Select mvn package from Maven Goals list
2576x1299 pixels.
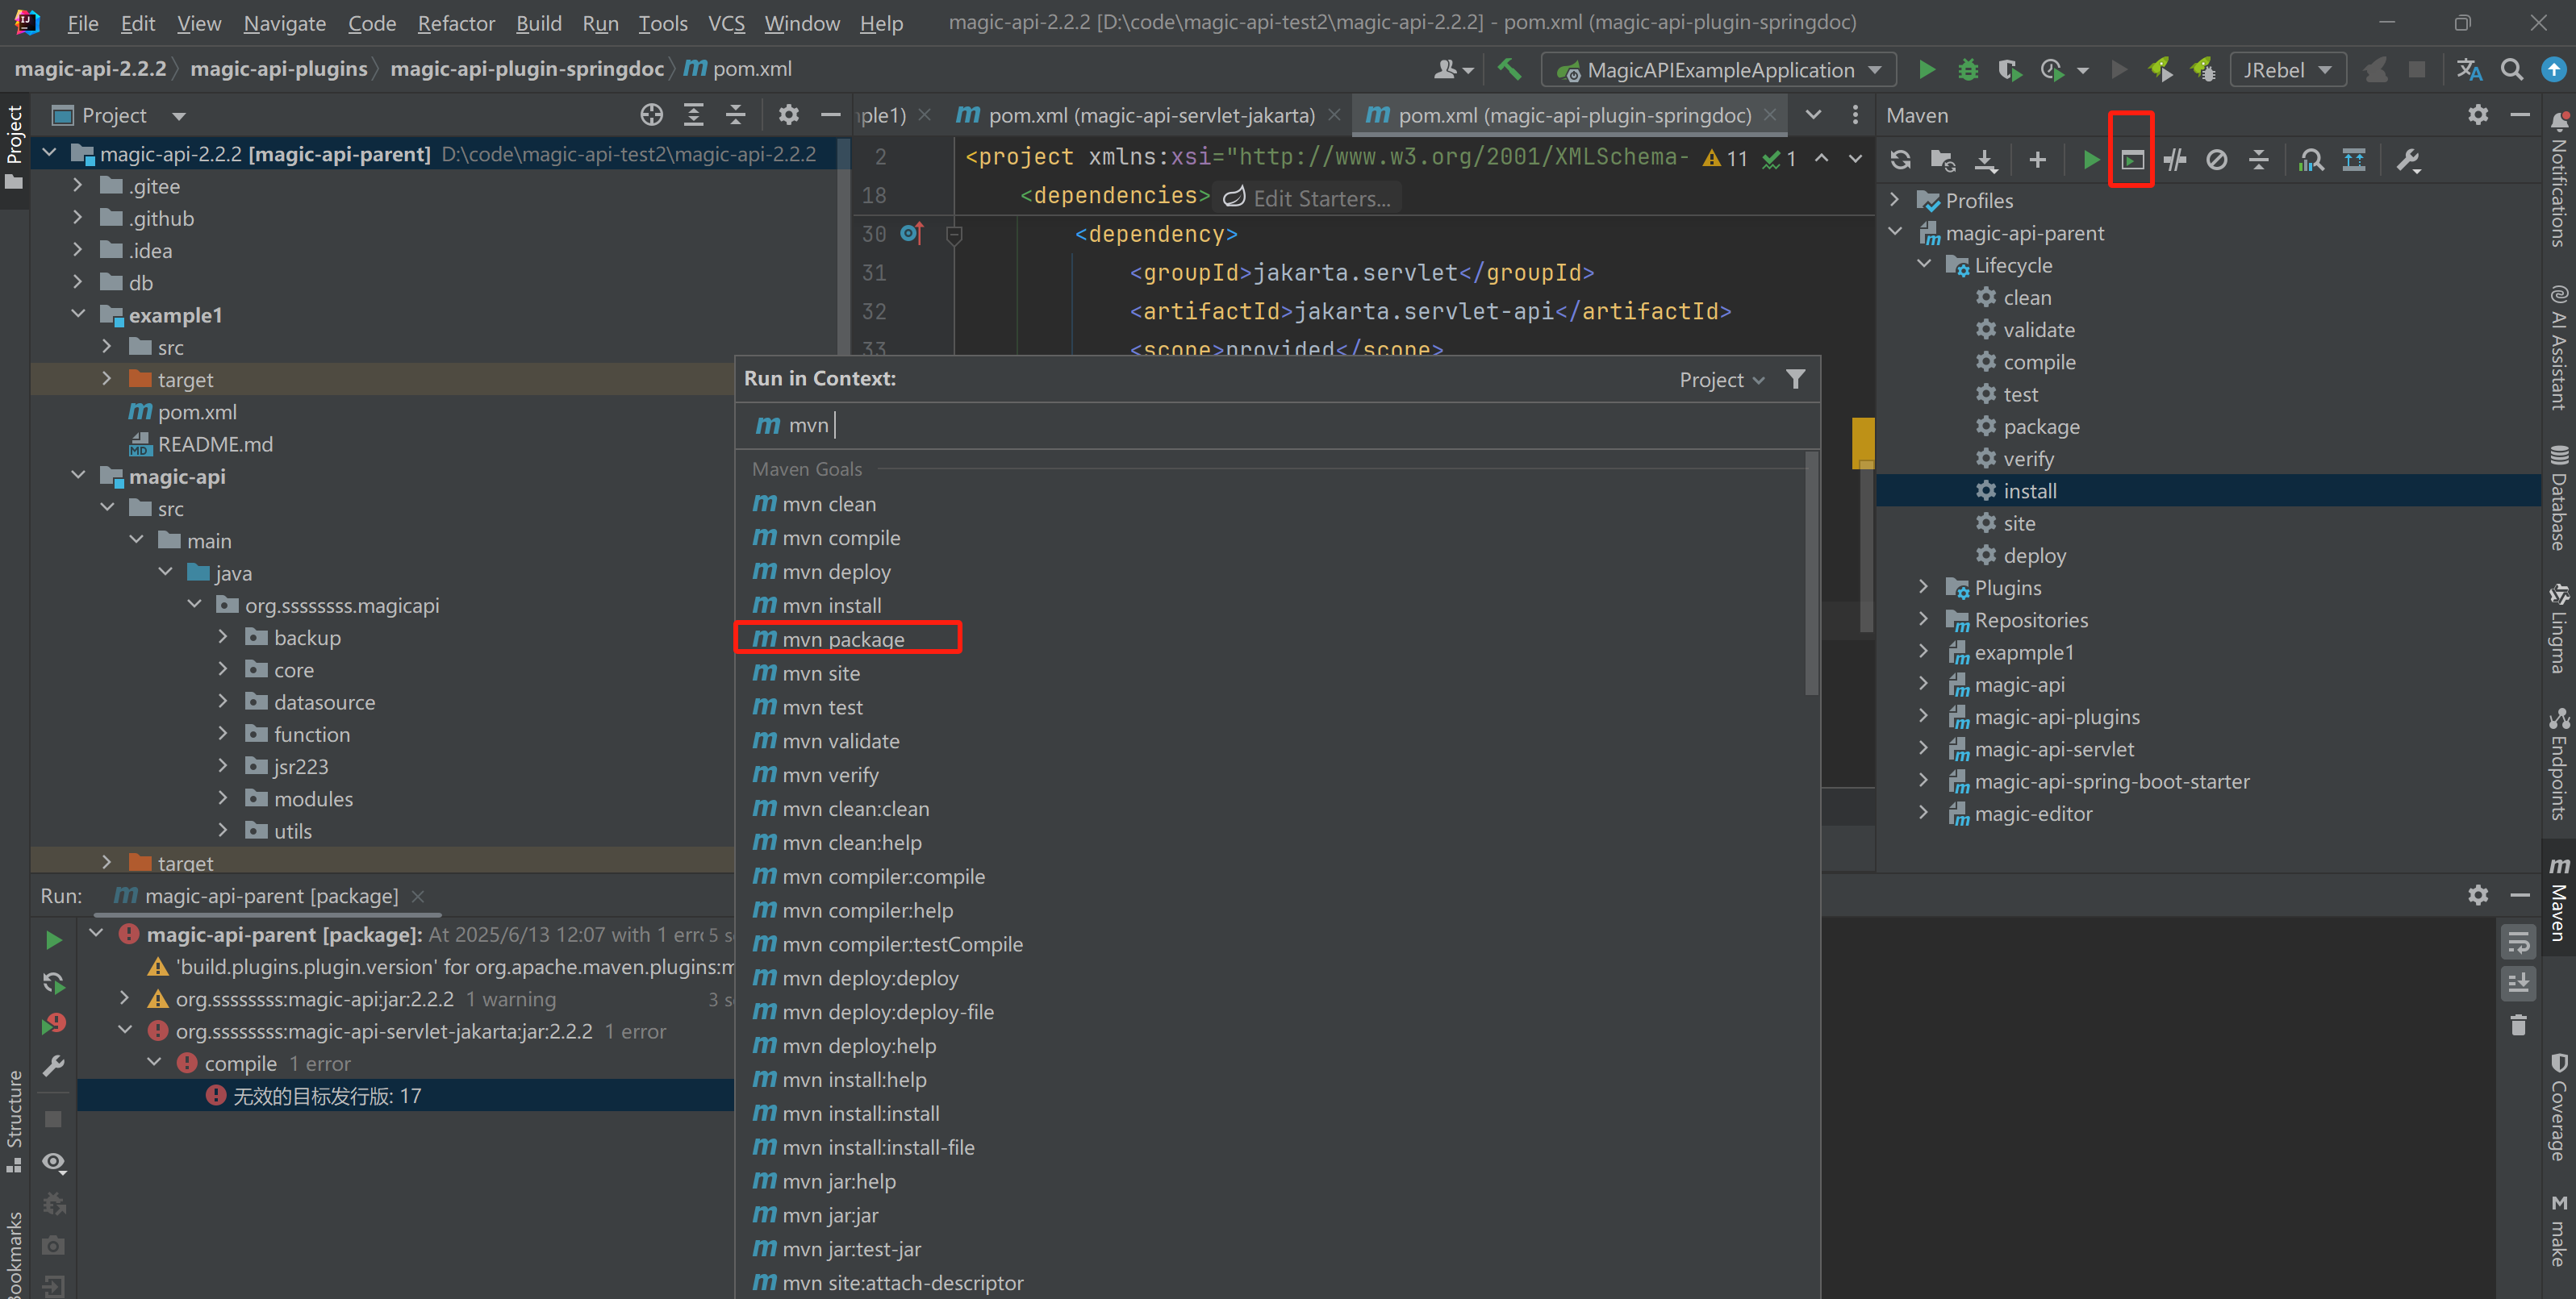[842, 639]
